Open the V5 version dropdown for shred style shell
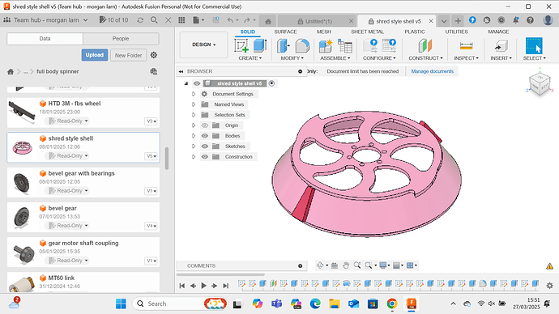 point(151,156)
